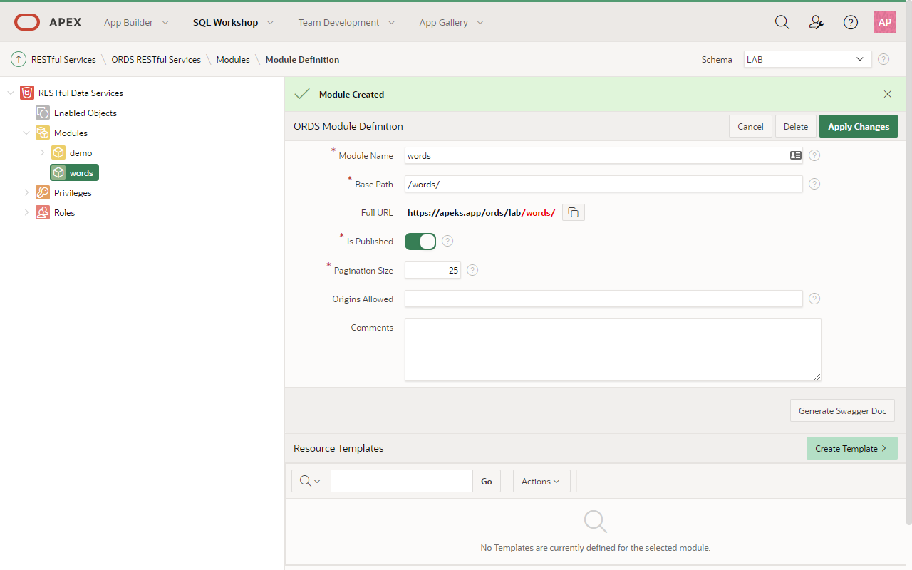Image resolution: width=912 pixels, height=570 pixels.
Task: Click the Privileges key icon
Action: coord(43,192)
